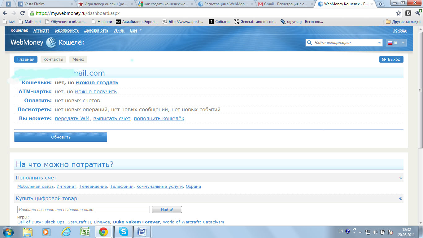Open Internet Explorer from the taskbar
The image size is (423, 238).
(x=66, y=232)
